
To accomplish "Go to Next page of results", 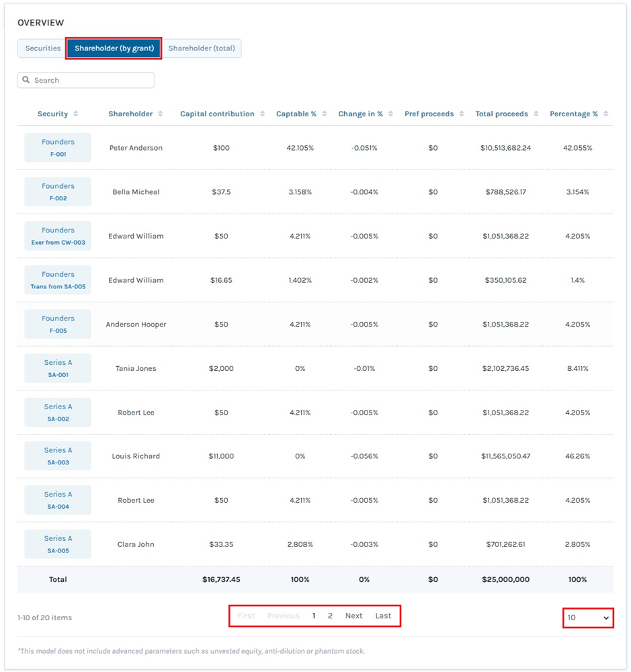I will pos(353,616).
